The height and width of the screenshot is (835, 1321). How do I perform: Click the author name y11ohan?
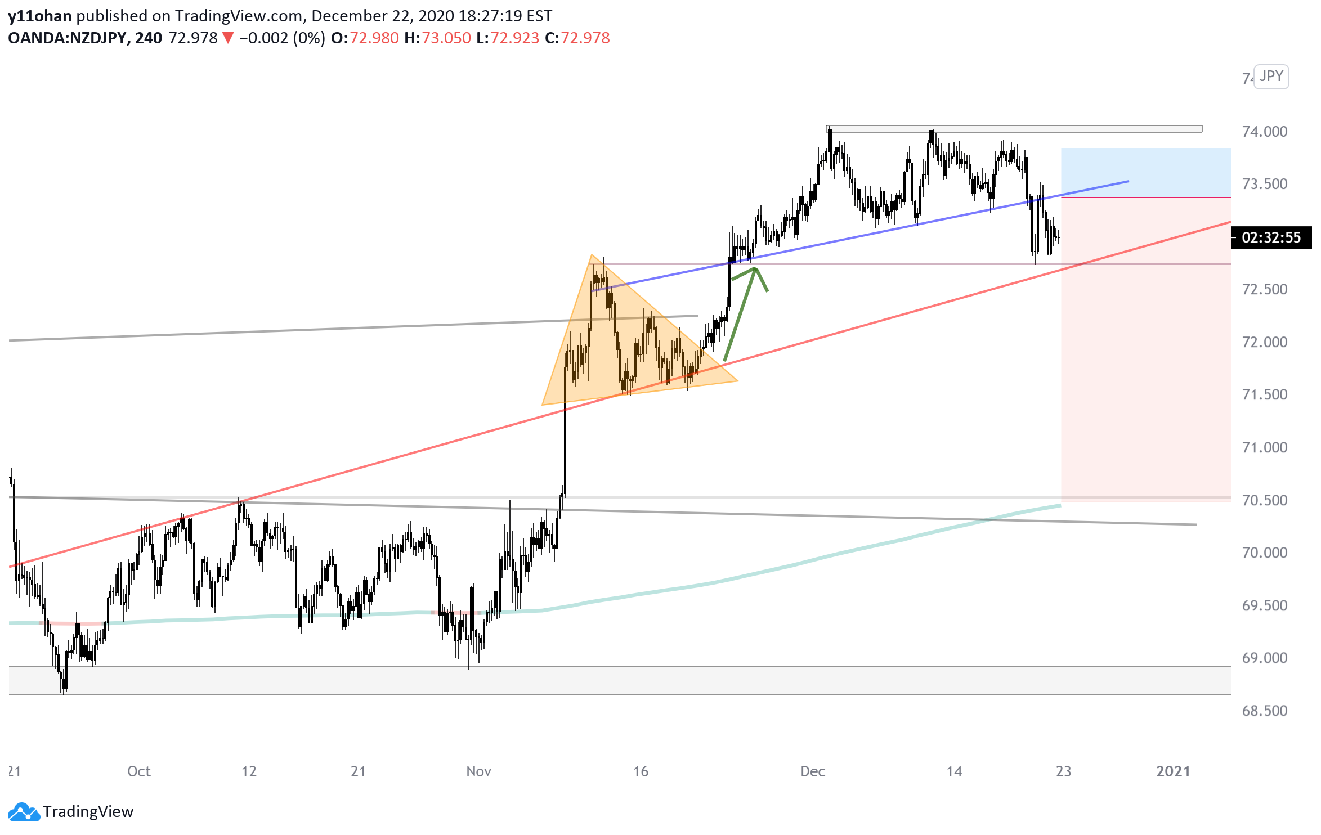pyautogui.click(x=40, y=16)
